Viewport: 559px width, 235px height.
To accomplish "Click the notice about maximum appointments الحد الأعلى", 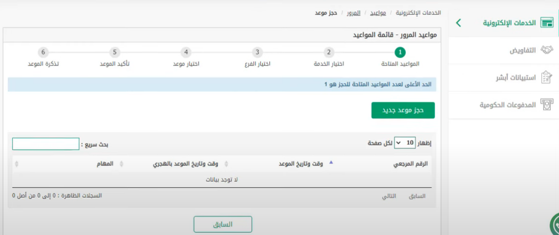I will pyautogui.click(x=379, y=85).
